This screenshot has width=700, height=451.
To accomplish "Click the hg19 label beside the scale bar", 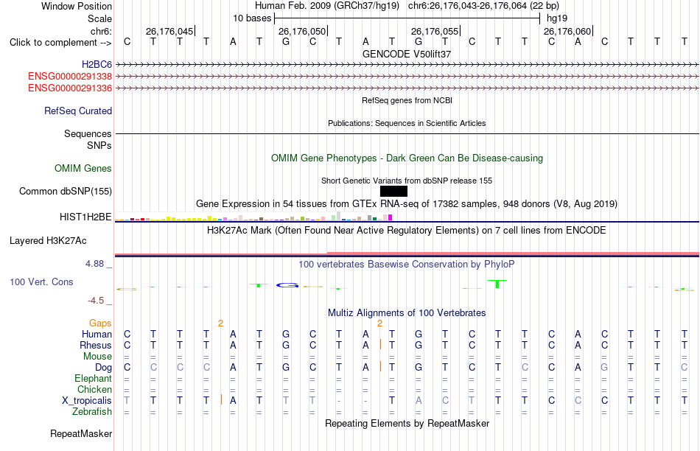I will coord(557,18).
